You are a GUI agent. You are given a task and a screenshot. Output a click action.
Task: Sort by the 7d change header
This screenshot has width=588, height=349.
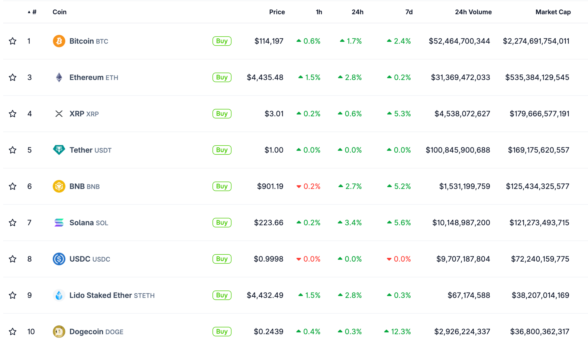(409, 12)
